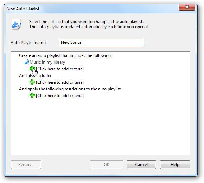Click green plus icon below Music in my library
The image size is (204, 183).
[32, 69]
